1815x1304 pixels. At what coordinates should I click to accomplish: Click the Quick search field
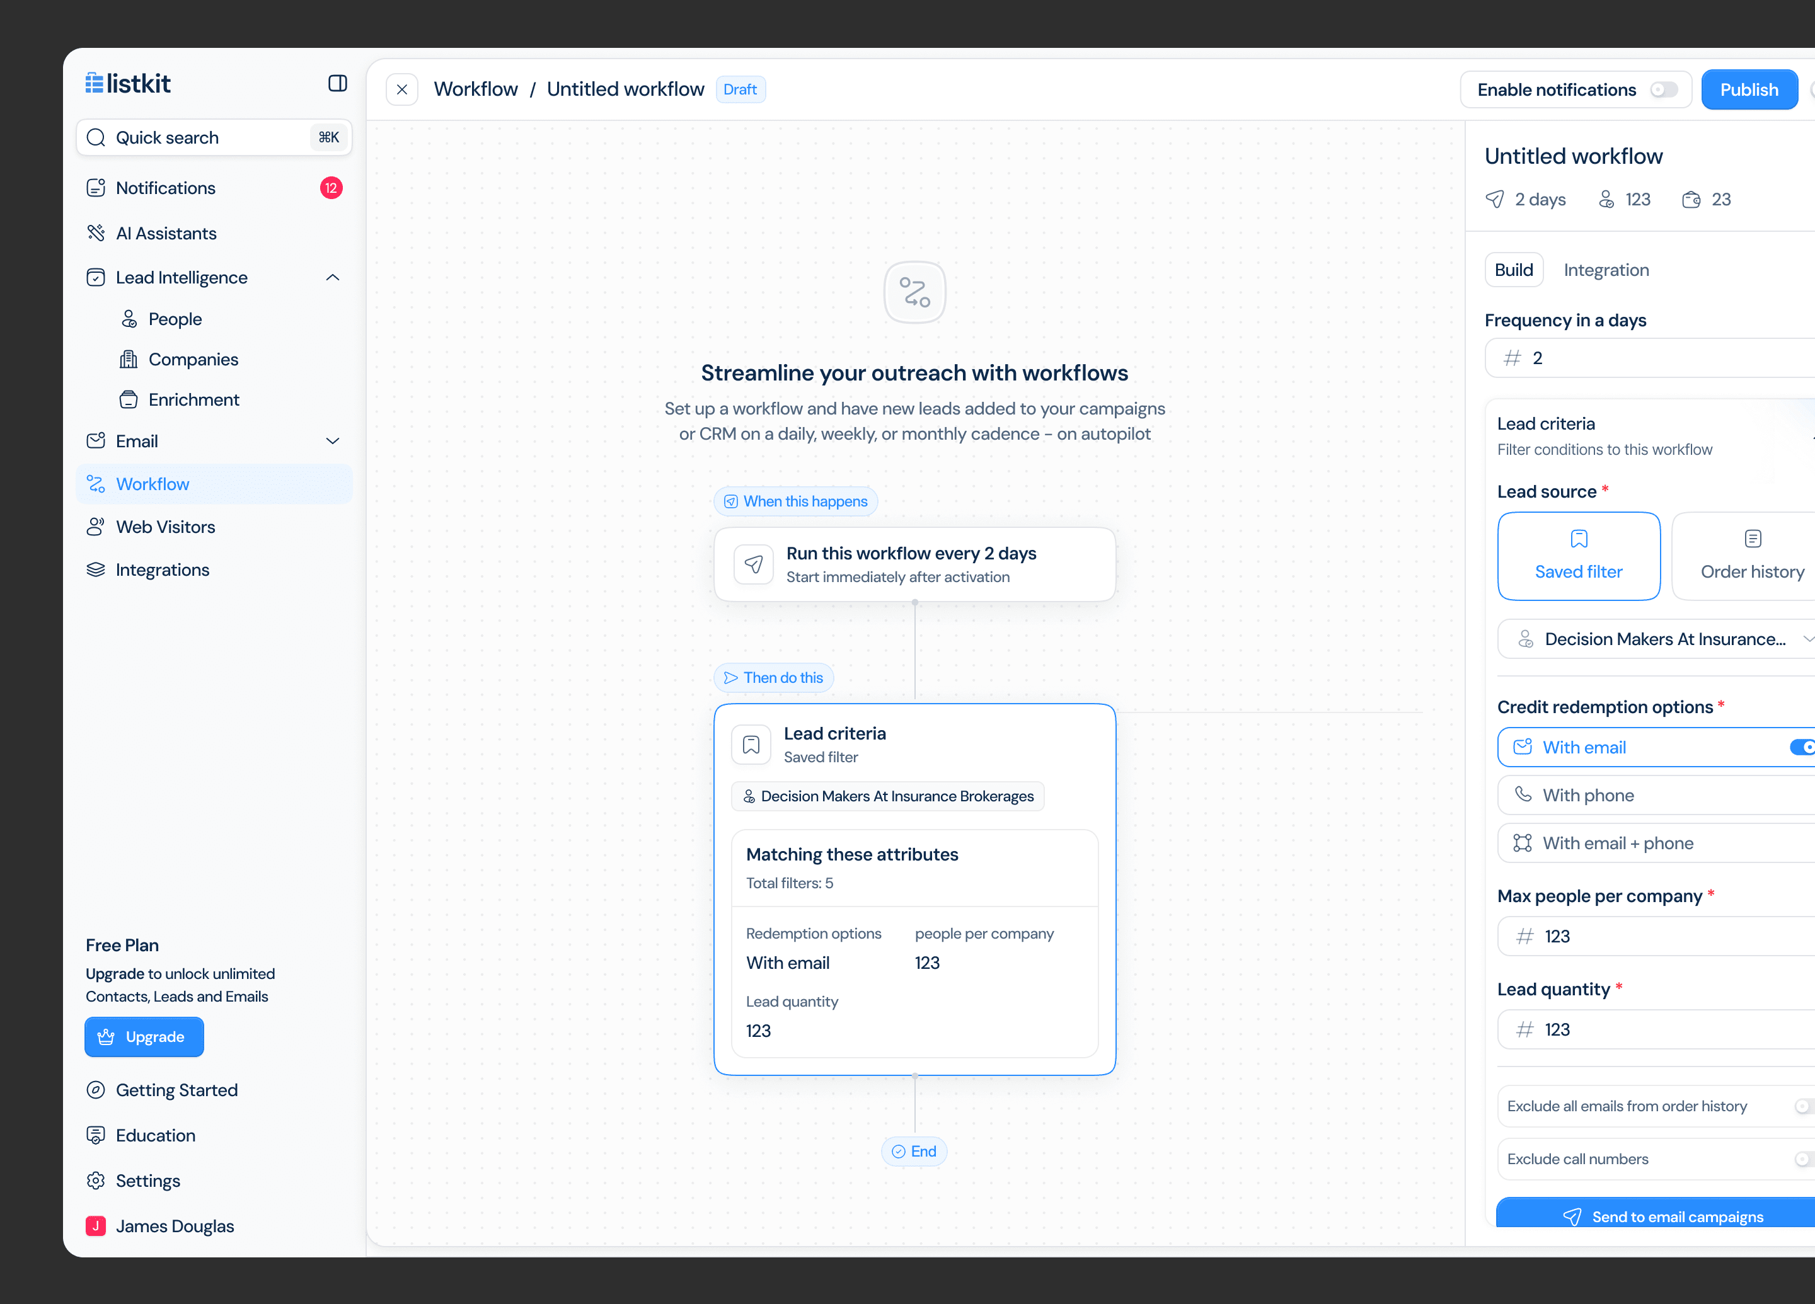click(x=214, y=137)
